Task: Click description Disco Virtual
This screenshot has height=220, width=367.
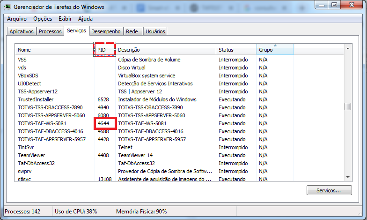Action: (x=132, y=68)
